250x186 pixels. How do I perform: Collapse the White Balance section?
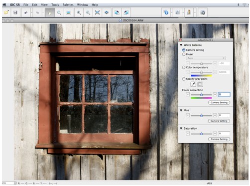click(181, 45)
